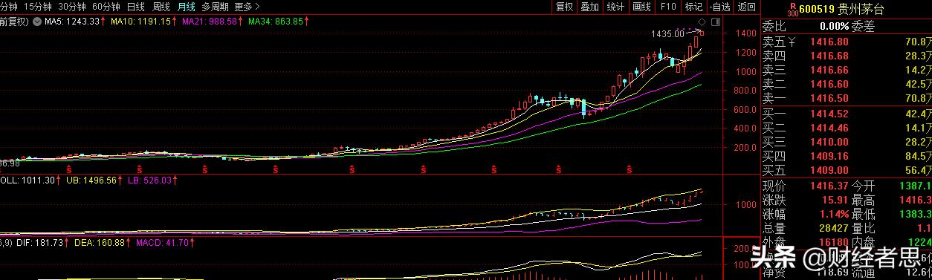Click the 今开 label in quote panel
This screenshot has height=280, width=932.
(862, 186)
